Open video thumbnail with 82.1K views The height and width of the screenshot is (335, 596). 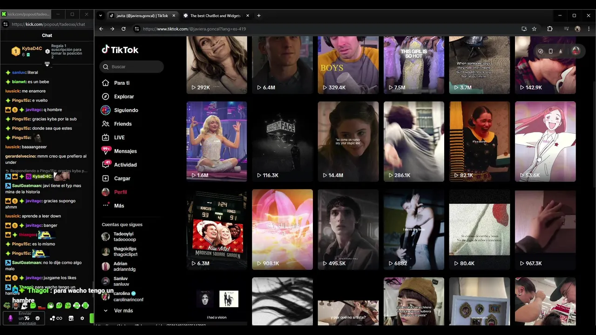[479, 141]
